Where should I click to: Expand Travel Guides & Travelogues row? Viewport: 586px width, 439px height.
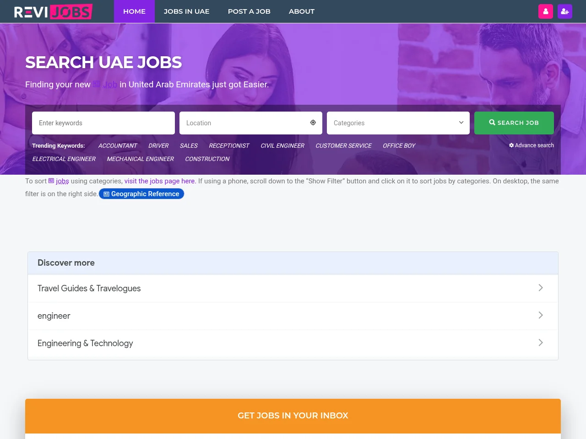click(293, 288)
